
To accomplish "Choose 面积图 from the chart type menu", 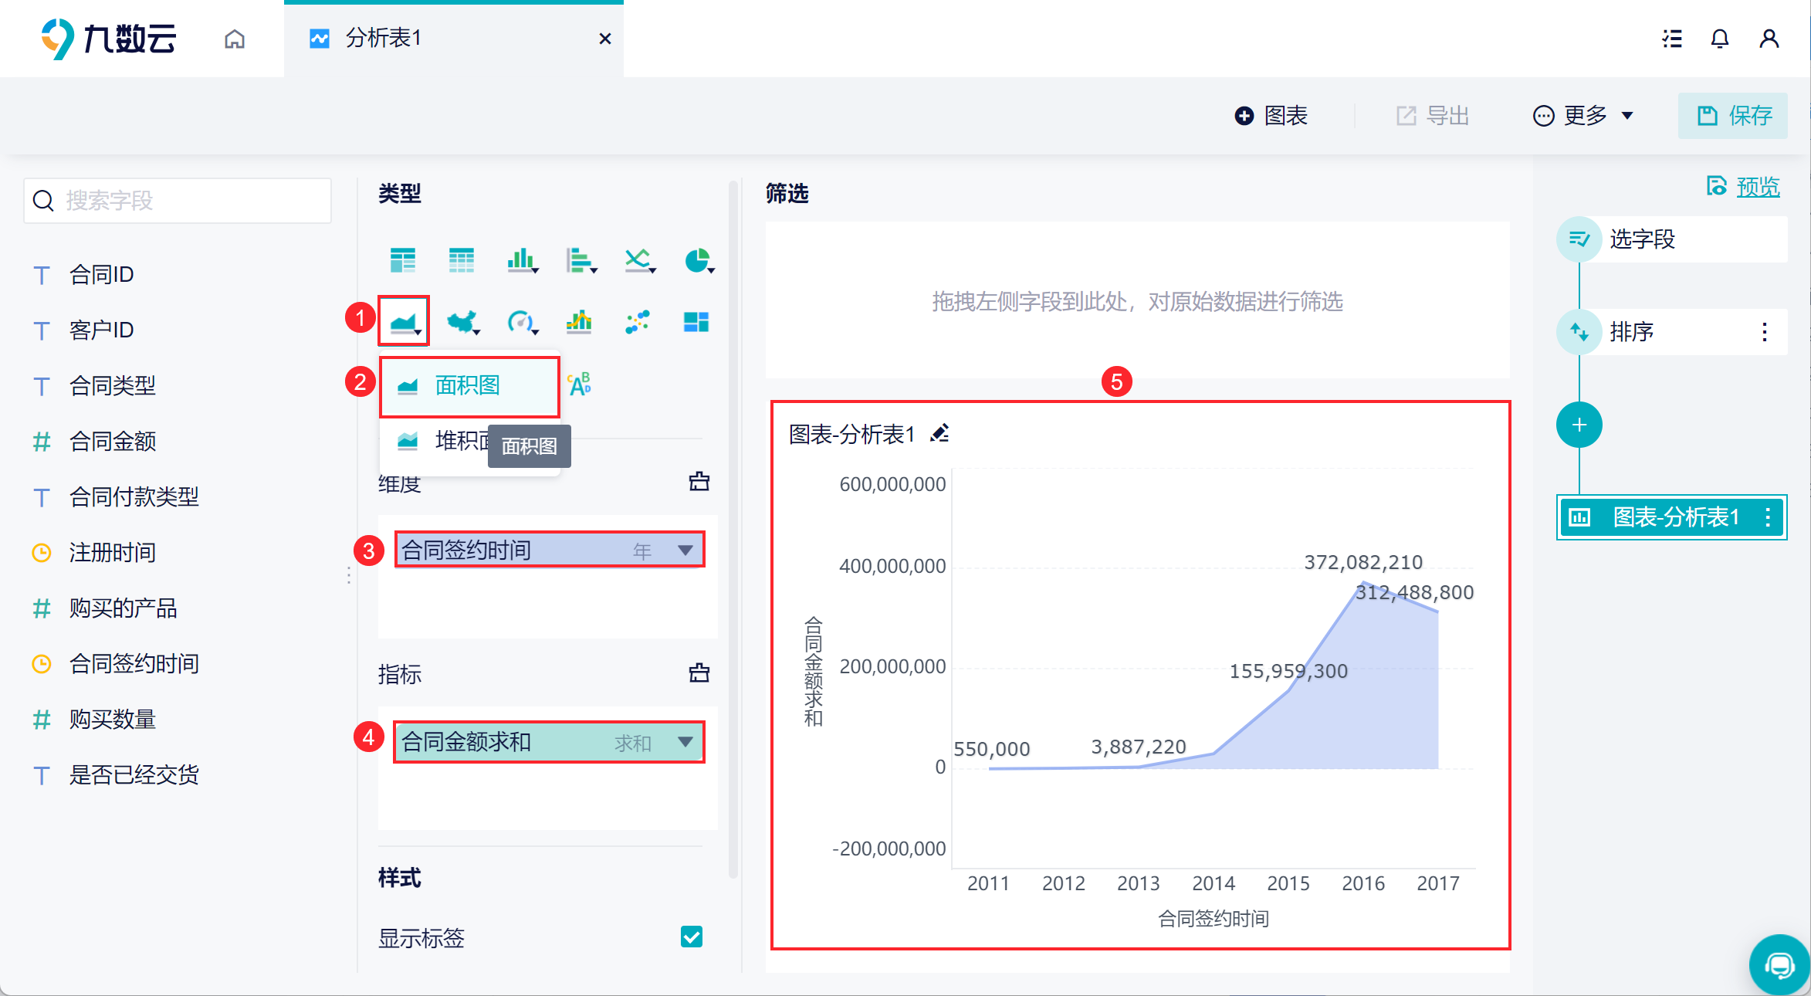I will point(468,385).
